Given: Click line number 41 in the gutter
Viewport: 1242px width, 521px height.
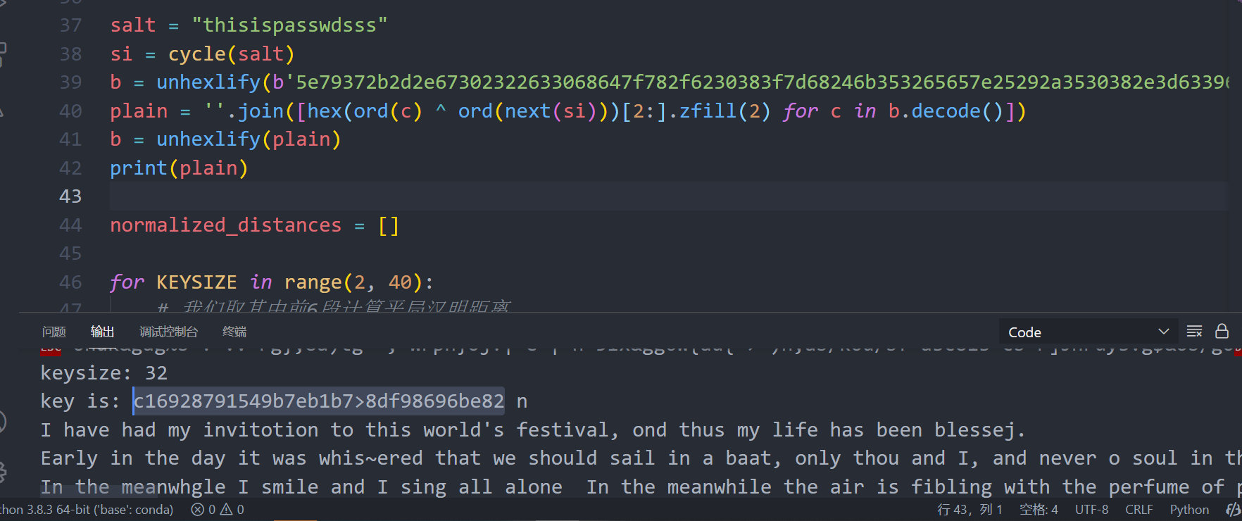Looking at the screenshot, I should pyautogui.click(x=70, y=139).
